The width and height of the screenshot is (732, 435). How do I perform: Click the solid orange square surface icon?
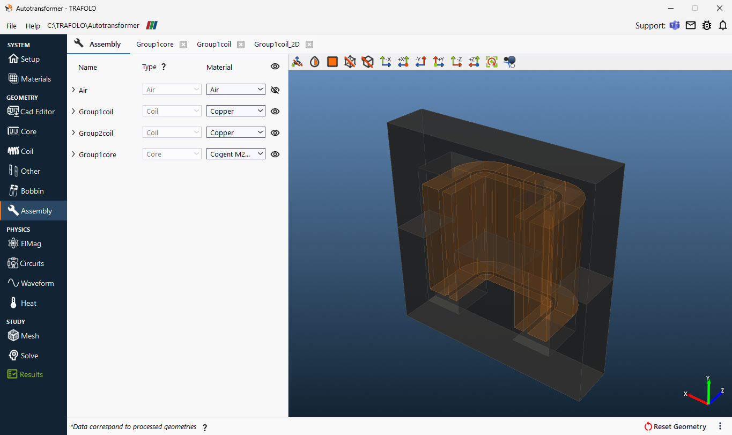click(332, 62)
